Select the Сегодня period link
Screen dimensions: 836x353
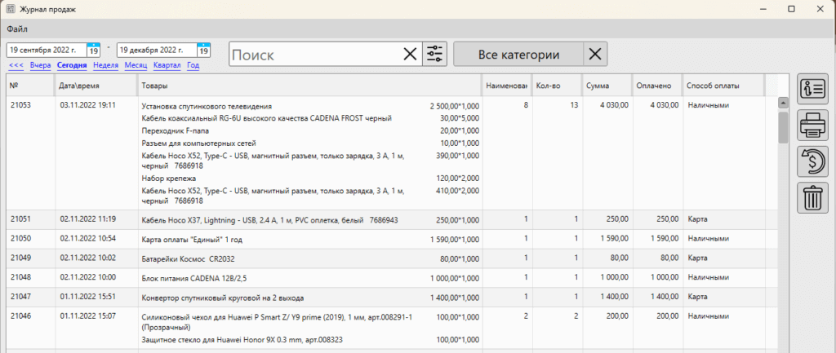click(72, 65)
